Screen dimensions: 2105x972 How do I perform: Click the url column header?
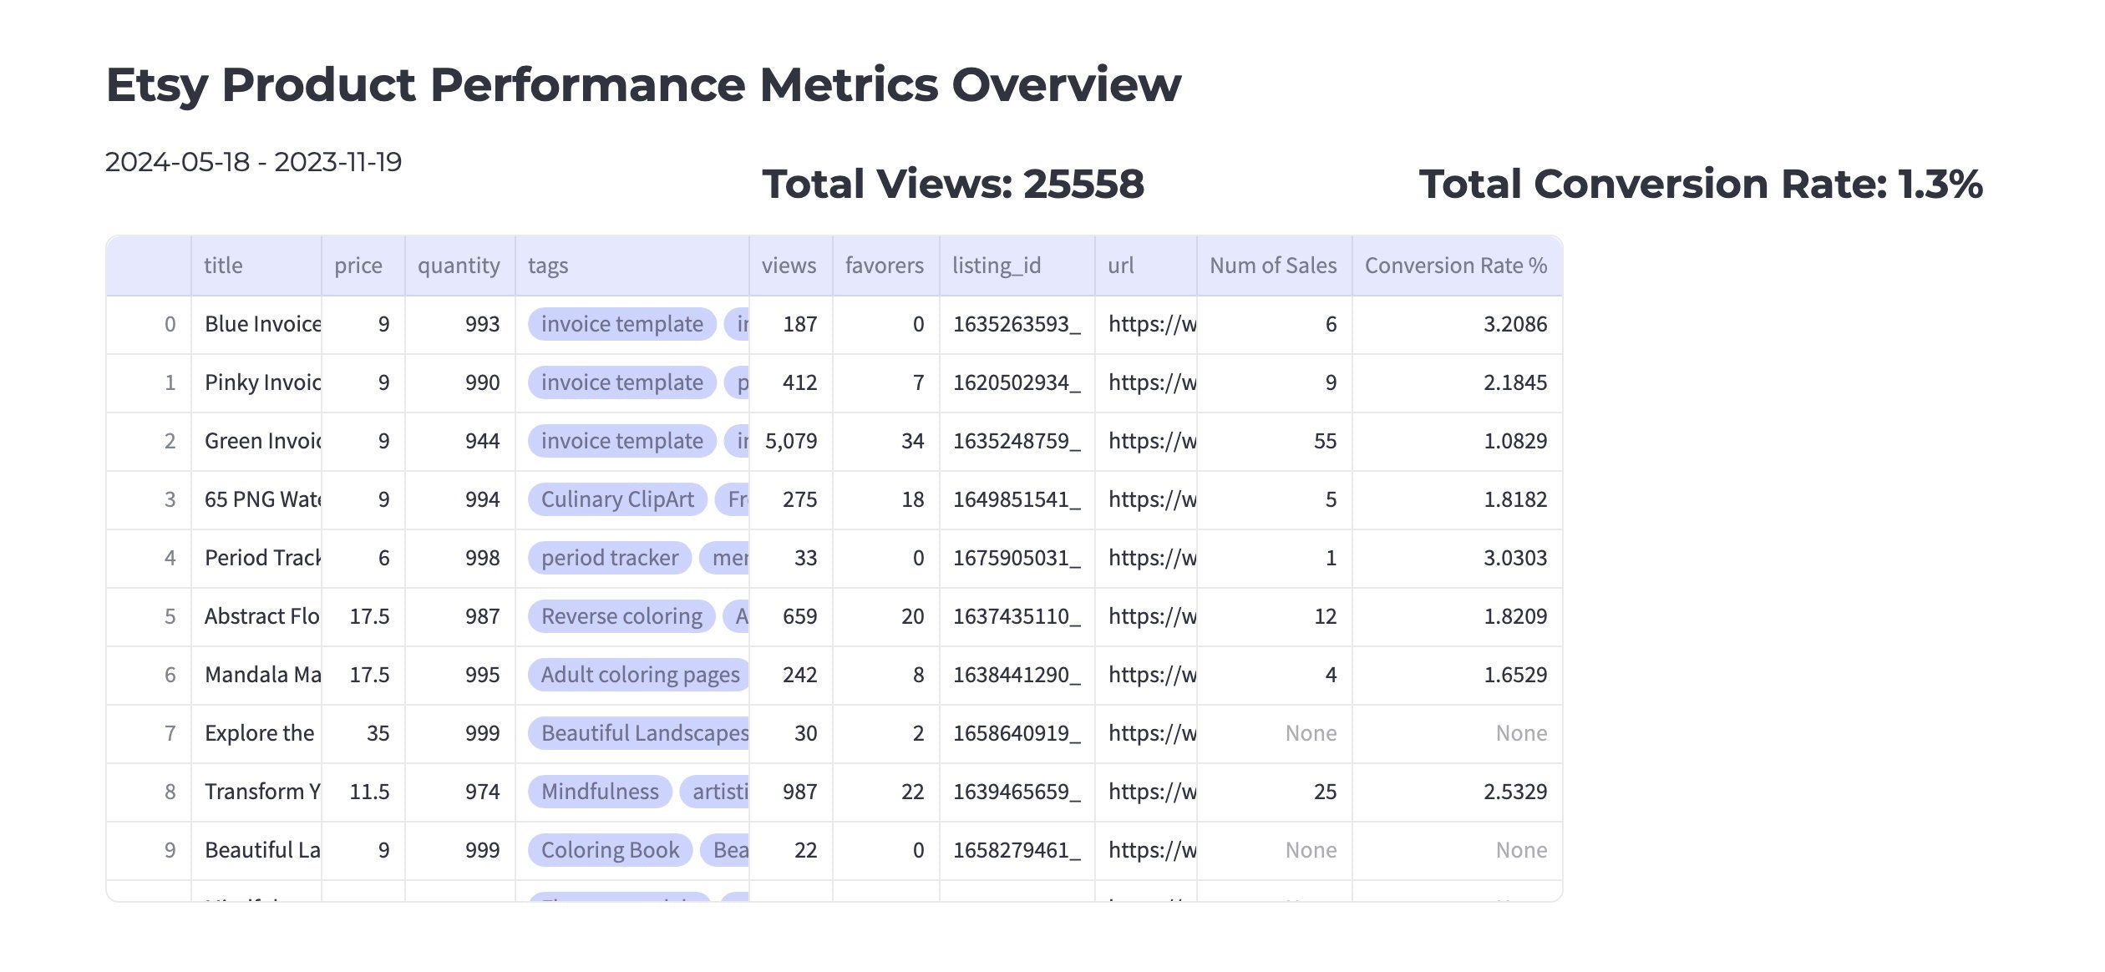[1146, 266]
